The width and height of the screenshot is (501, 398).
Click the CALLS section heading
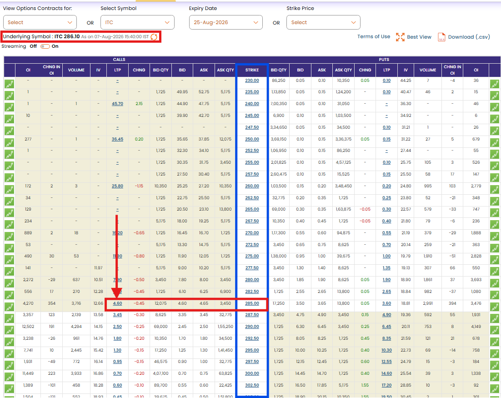(119, 60)
